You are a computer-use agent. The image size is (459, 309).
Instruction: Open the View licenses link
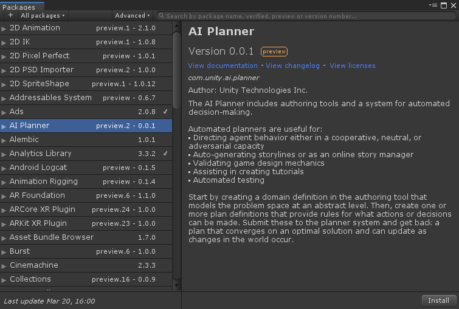pyautogui.click(x=353, y=66)
